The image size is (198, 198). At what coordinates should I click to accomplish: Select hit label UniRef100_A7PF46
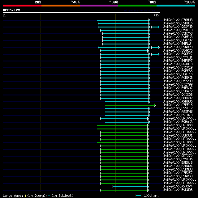click(178, 105)
